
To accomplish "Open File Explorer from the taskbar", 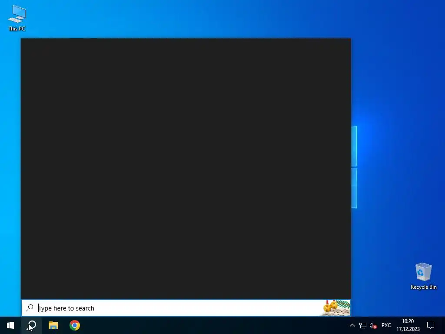I will [x=53, y=325].
